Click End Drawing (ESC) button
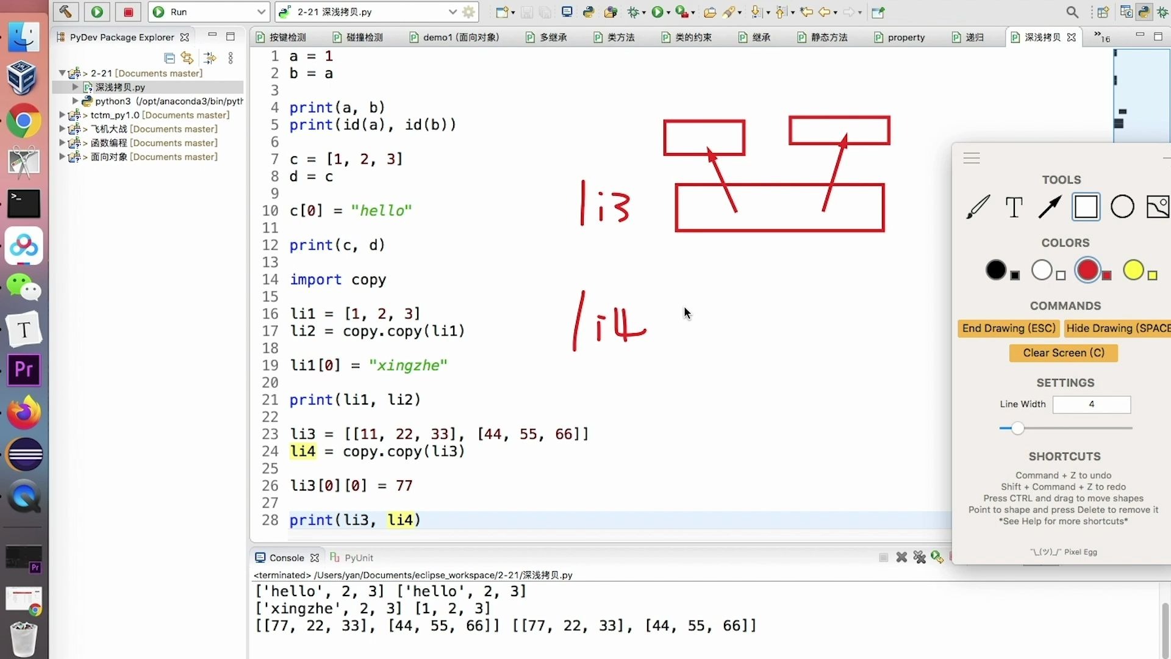1171x659 pixels. (x=1008, y=328)
